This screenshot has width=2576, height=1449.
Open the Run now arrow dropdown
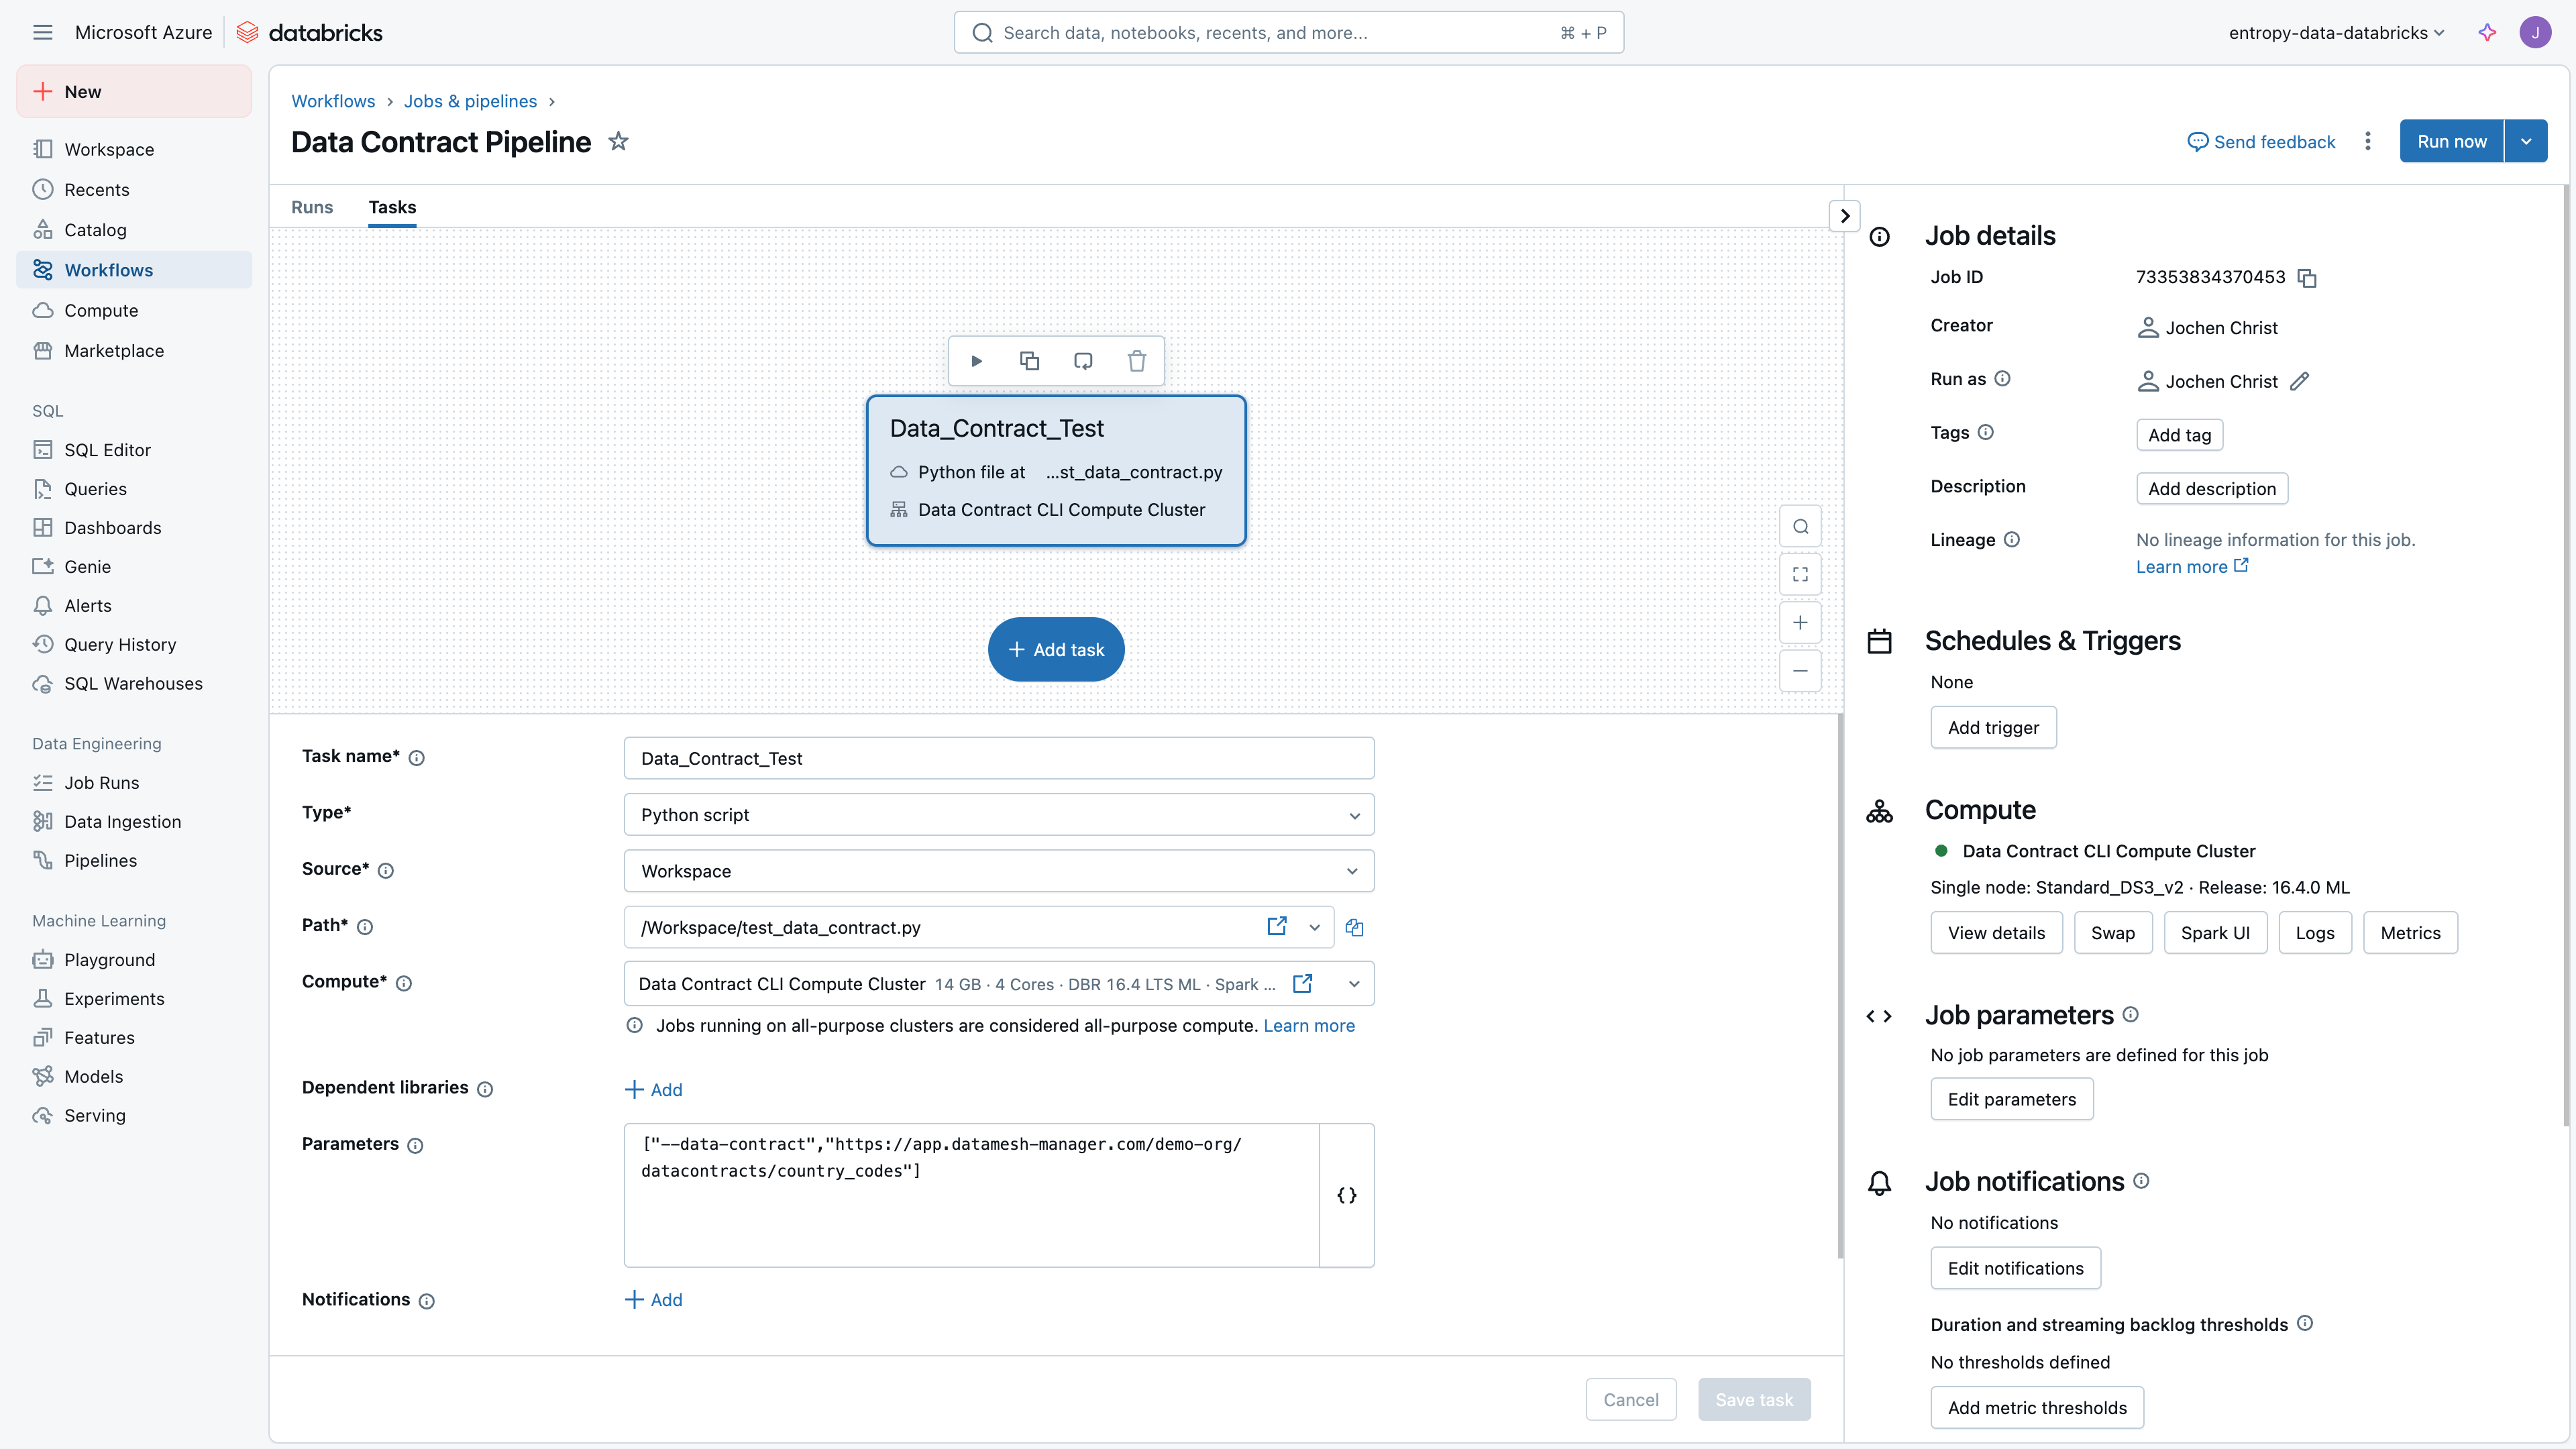[x=2526, y=142]
